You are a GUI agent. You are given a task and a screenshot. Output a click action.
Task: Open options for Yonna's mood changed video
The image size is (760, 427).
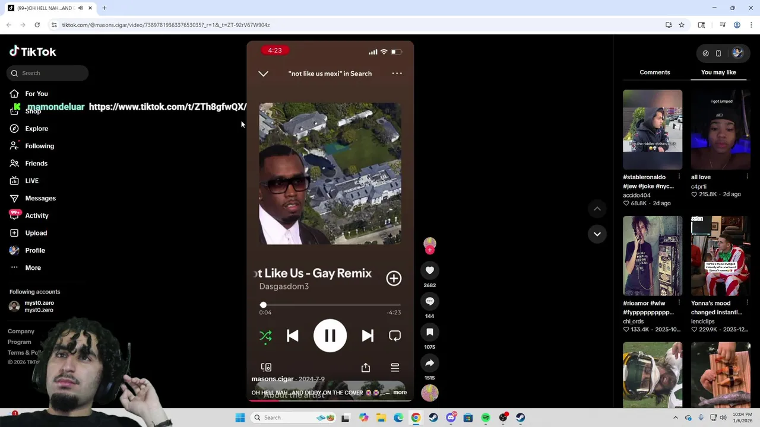pyautogui.click(x=747, y=303)
